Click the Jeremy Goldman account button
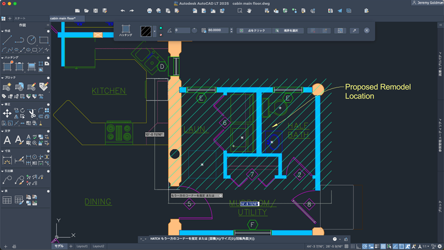 pyautogui.click(x=427, y=3)
